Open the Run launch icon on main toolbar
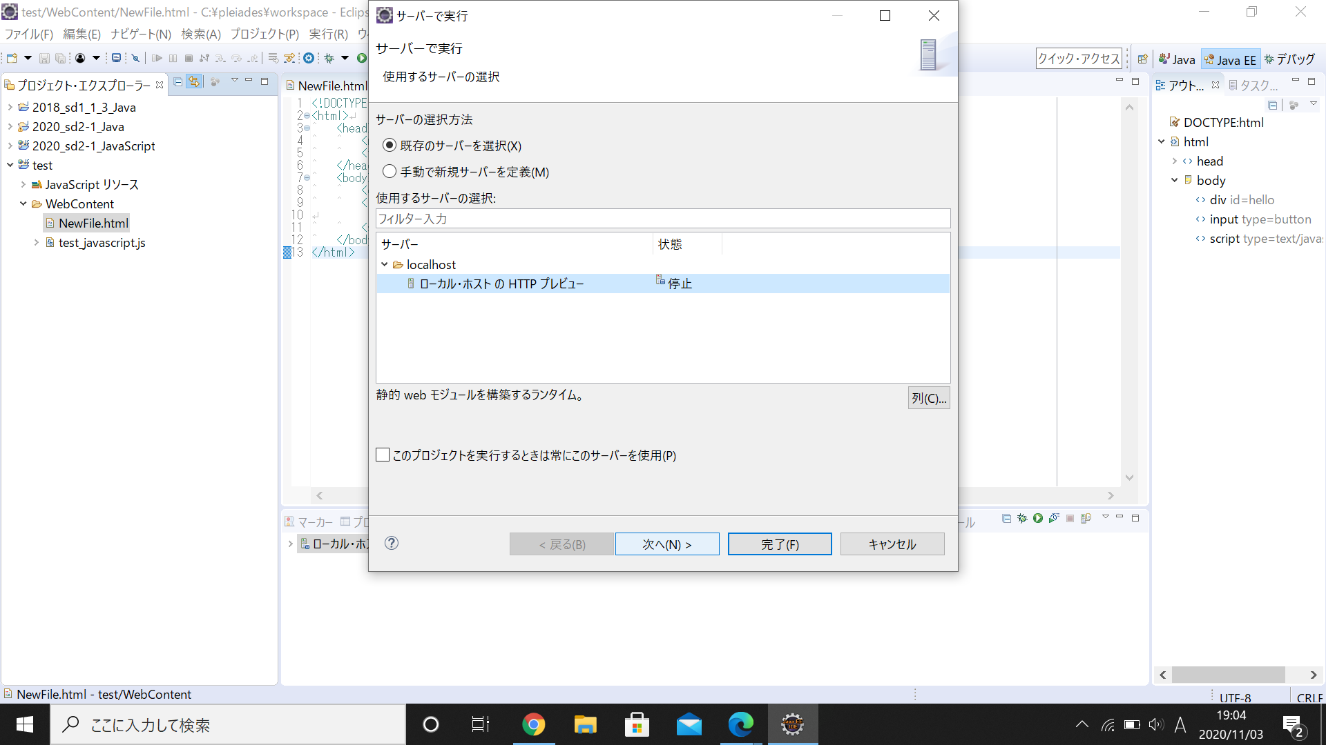Viewport: 1326px width, 745px height. point(362,58)
